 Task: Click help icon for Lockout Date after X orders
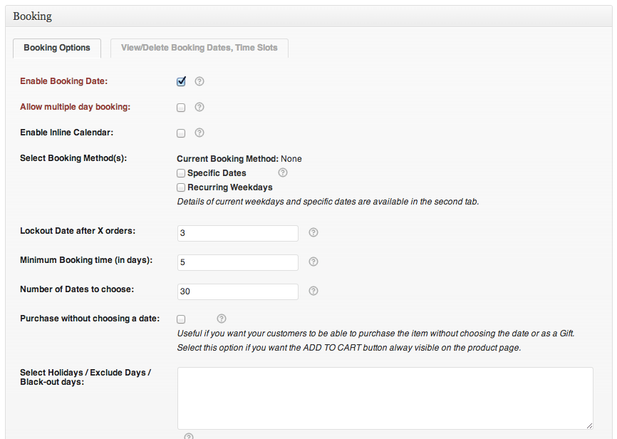313,232
